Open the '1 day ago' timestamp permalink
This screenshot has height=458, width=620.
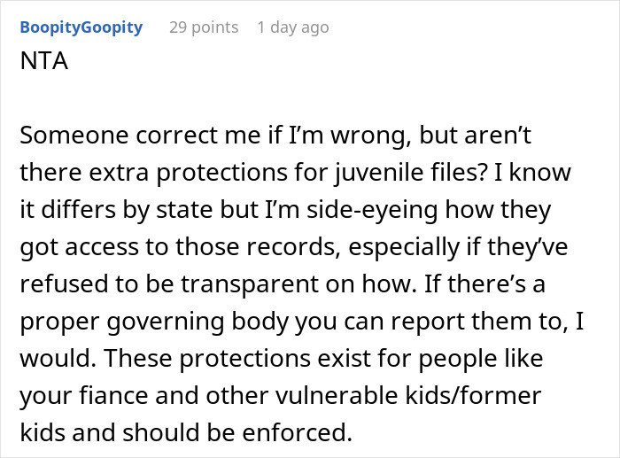tap(292, 27)
